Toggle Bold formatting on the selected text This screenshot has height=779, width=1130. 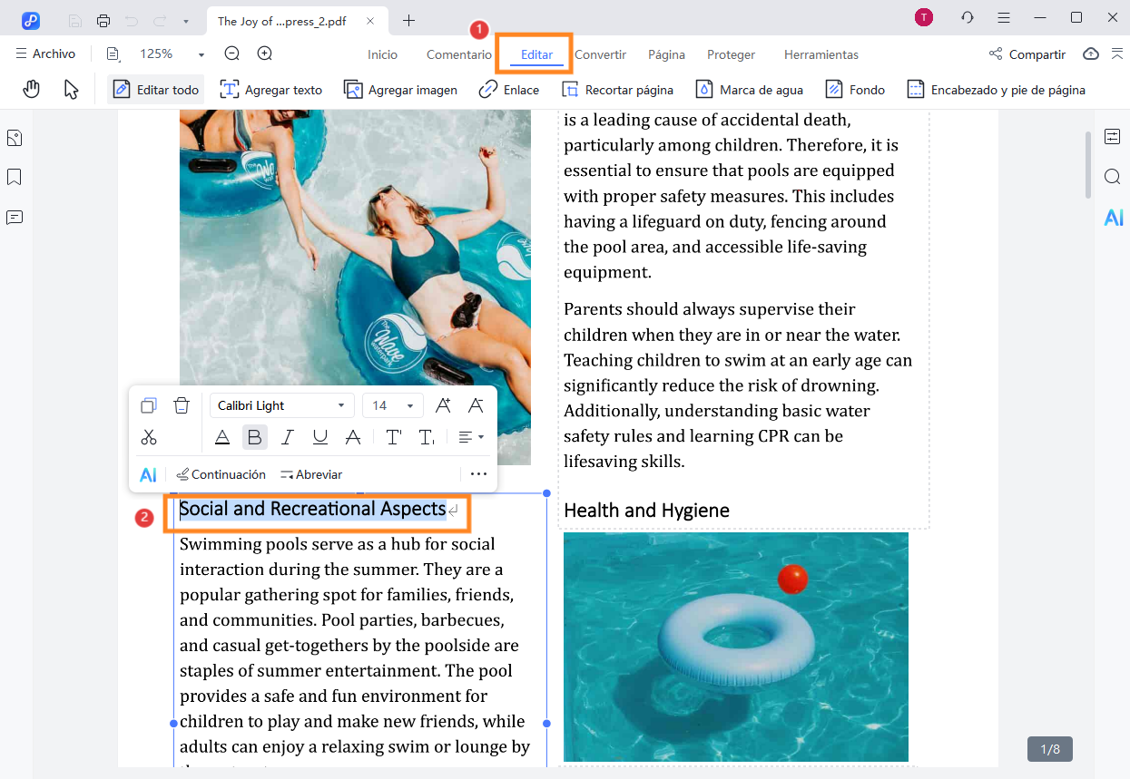coord(254,437)
